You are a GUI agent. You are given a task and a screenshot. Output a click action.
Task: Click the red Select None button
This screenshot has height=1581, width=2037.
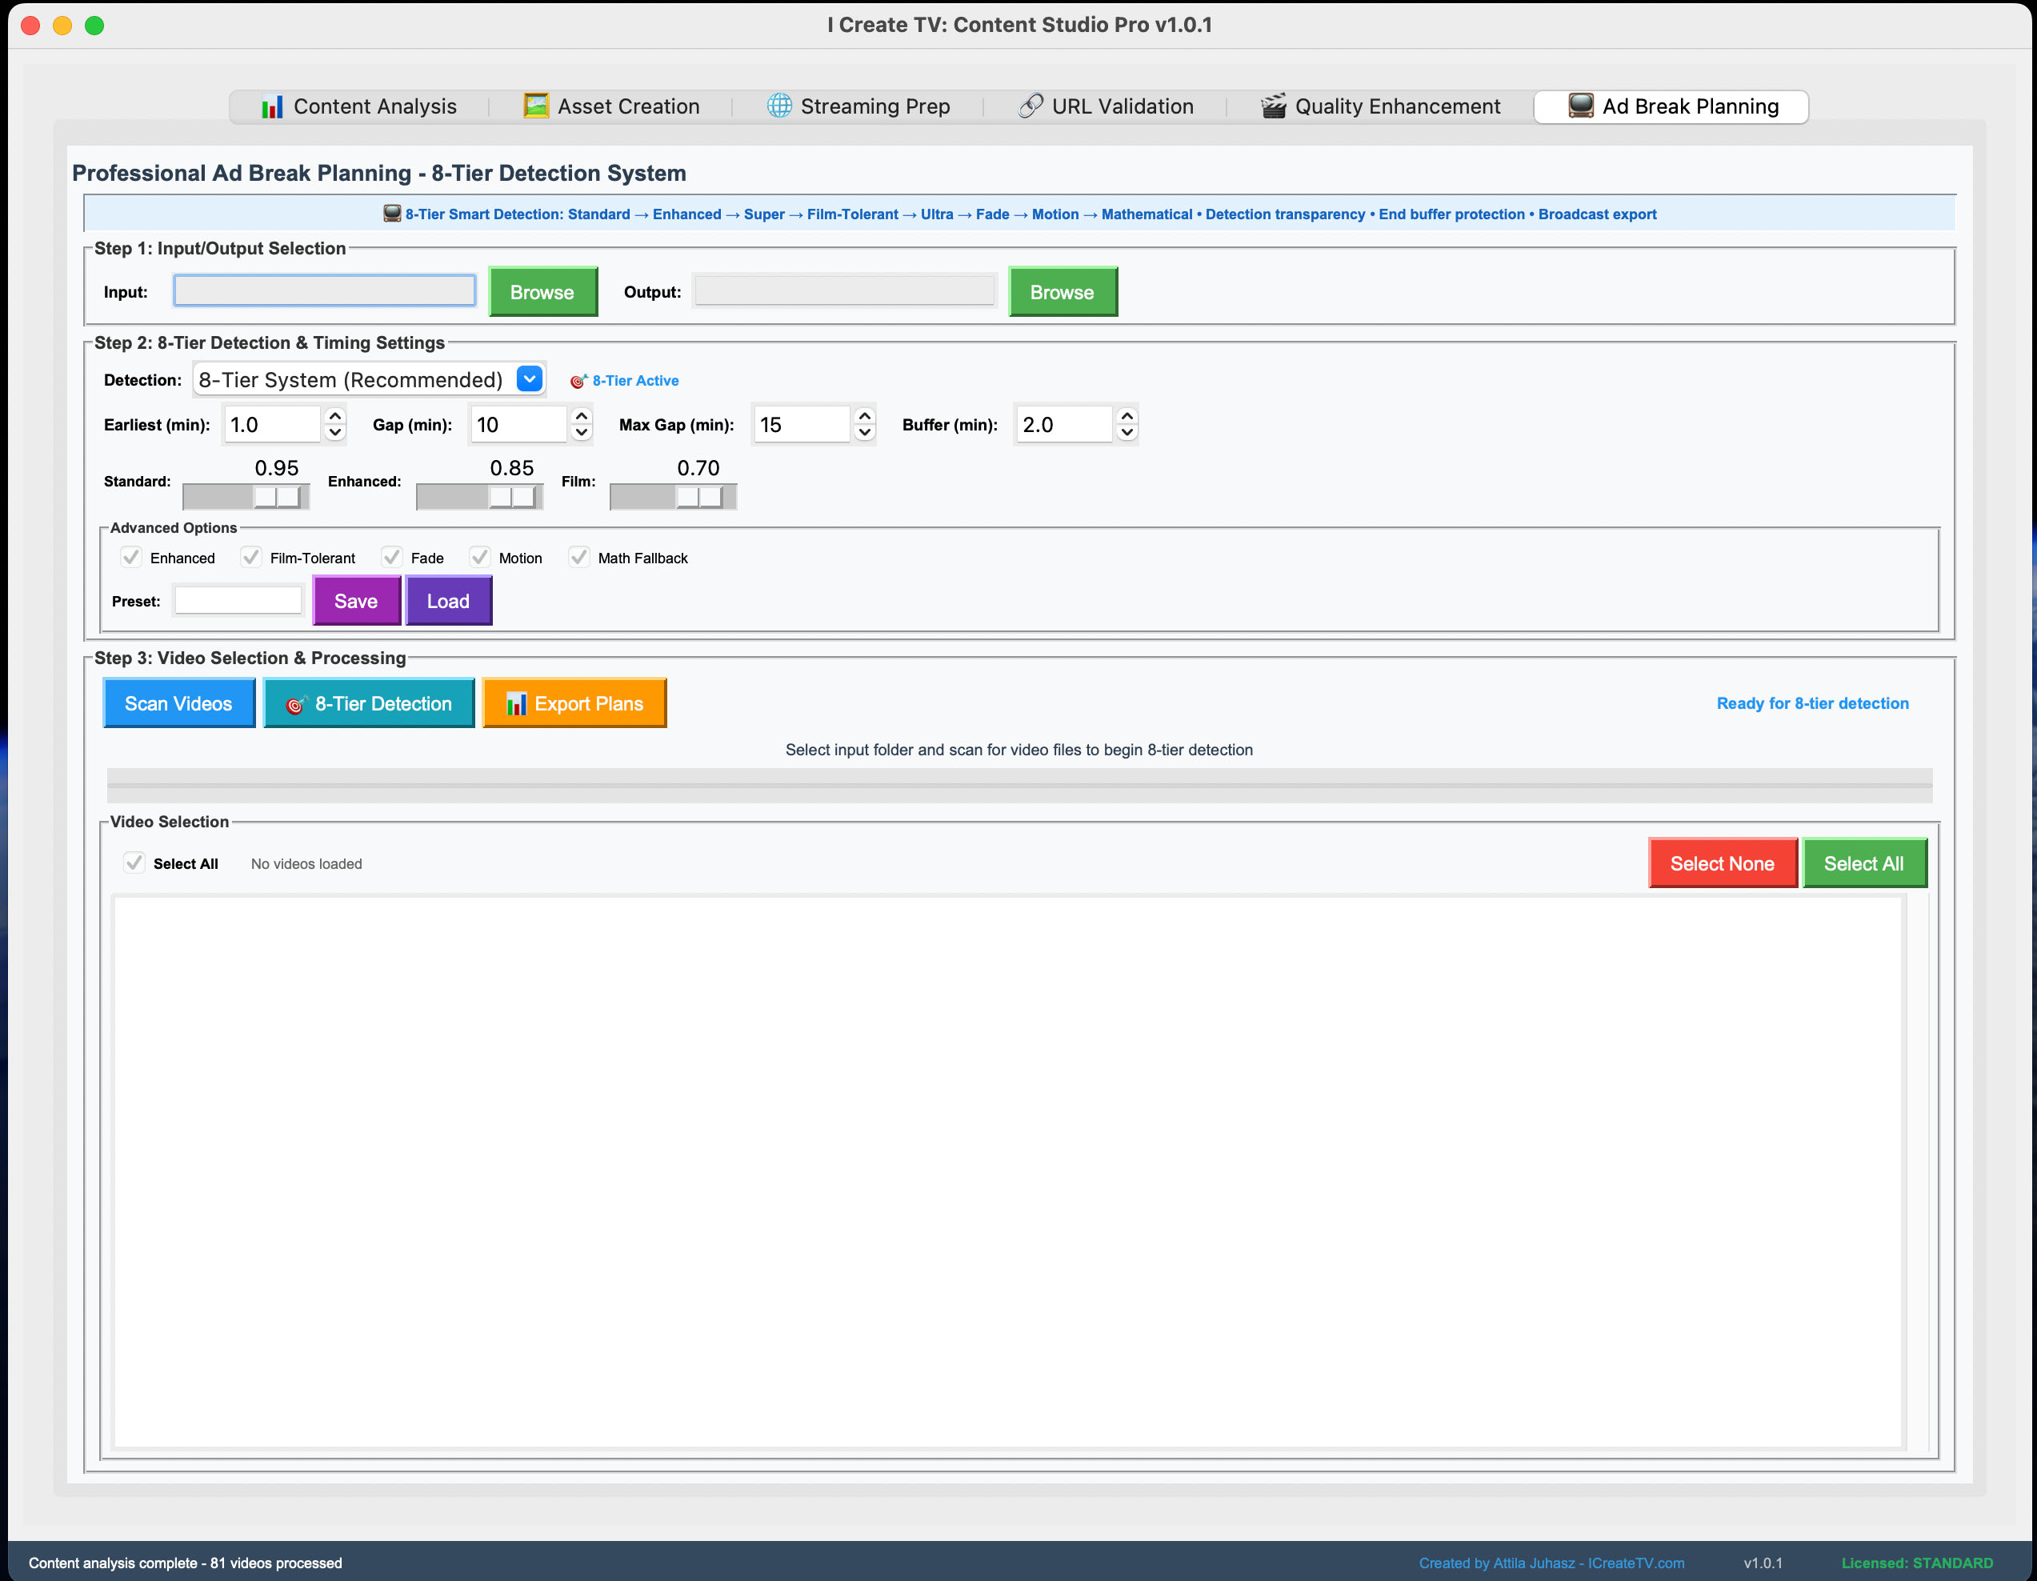coord(1722,864)
